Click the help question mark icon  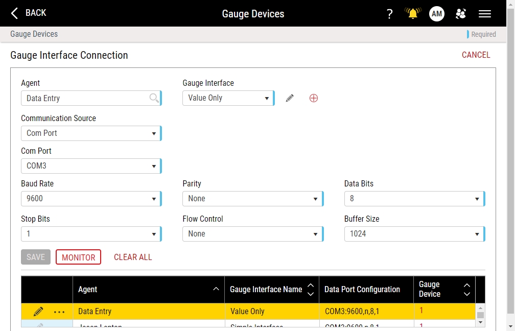click(x=389, y=14)
